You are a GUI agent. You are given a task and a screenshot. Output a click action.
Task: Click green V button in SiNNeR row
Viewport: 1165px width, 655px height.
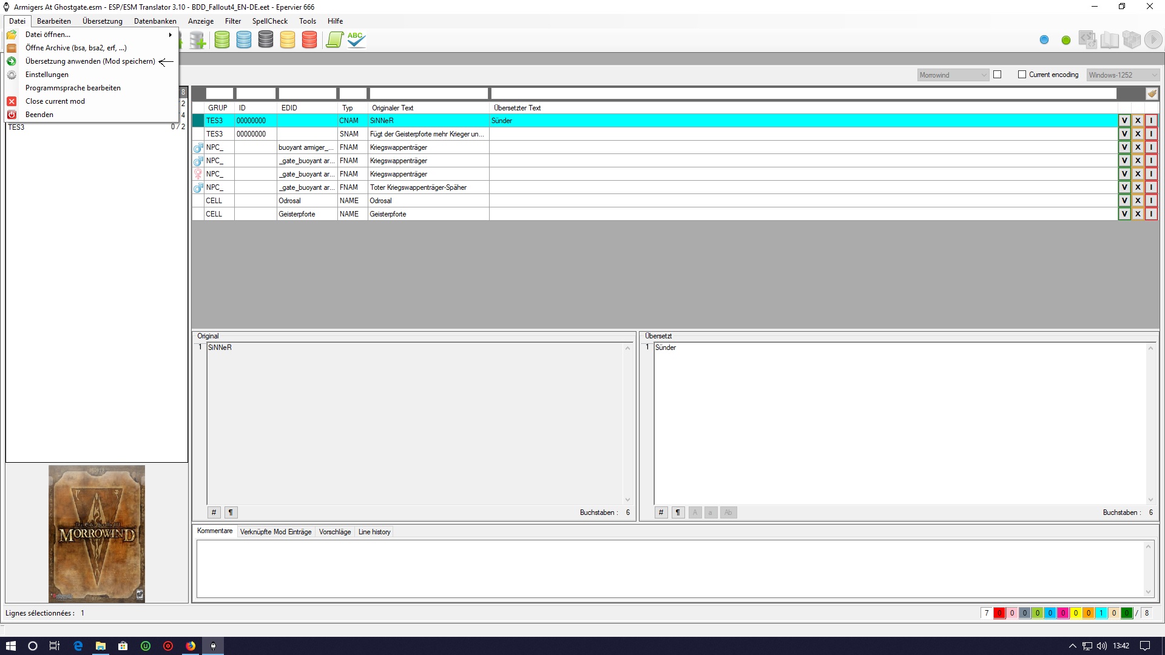[1124, 121]
